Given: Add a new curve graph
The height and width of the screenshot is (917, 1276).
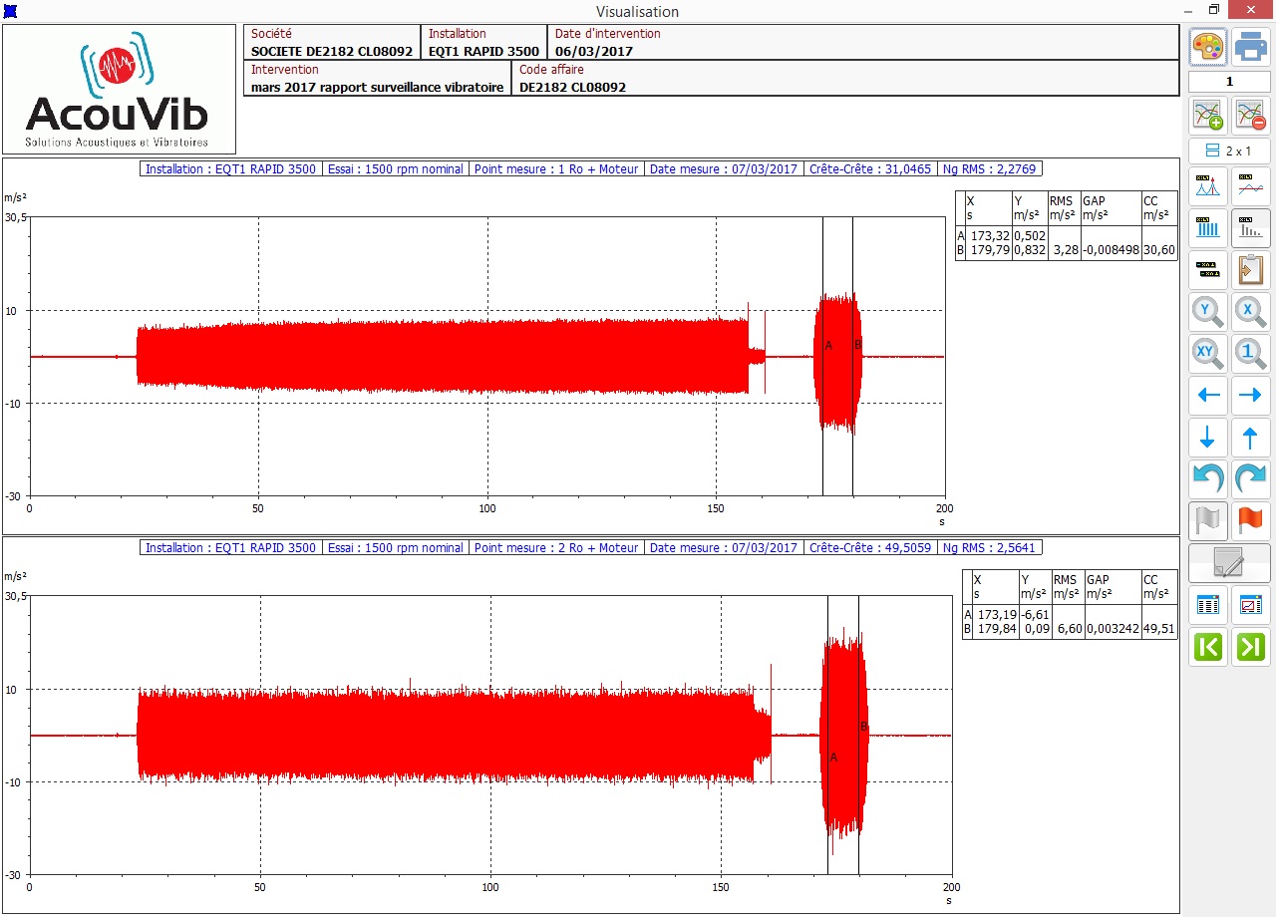Looking at the screenshot, I should [x=1208, y=115].
